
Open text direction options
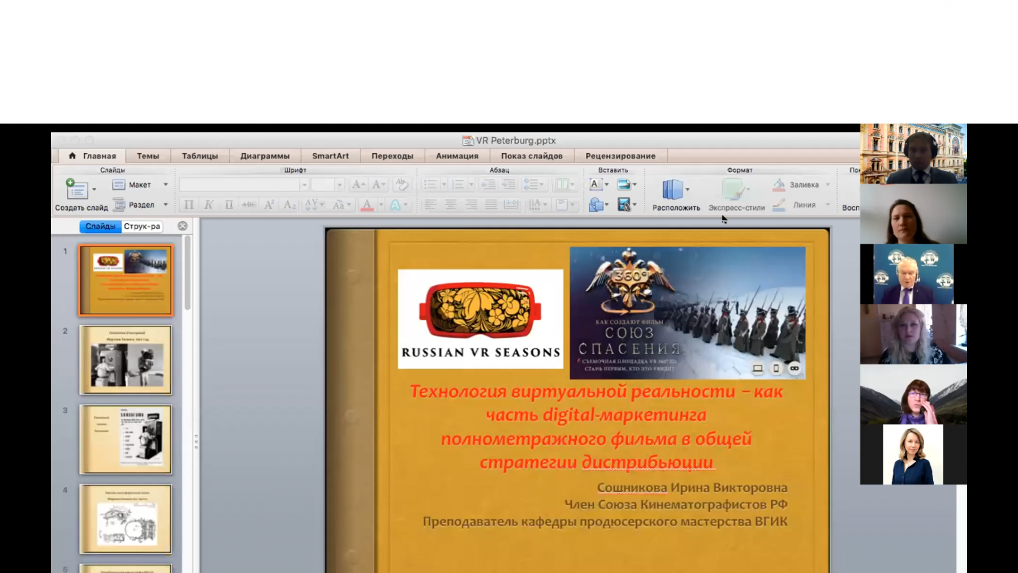[x=538, y=205]
